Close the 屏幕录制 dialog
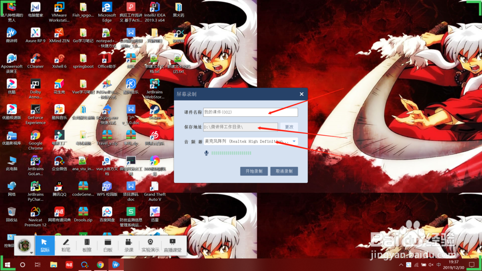 click(x=302, y=94)
